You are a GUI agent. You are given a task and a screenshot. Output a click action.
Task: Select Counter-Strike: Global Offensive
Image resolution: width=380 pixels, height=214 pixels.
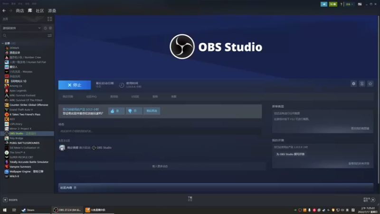[x=29, y=105]
